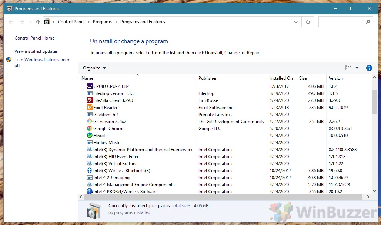Open the address bar history chevron

point(295,22)
